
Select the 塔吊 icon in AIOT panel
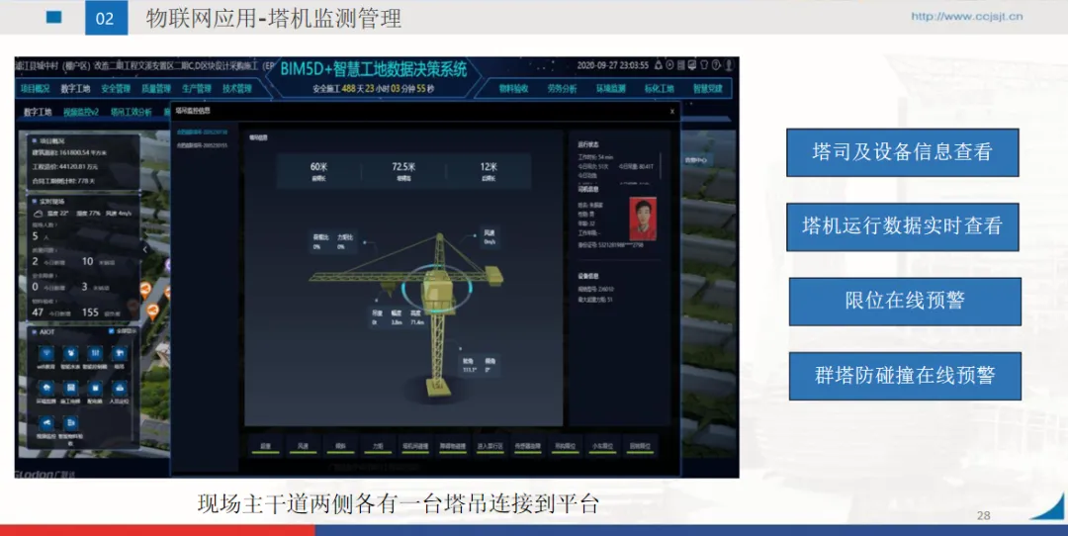coord(120,353)
